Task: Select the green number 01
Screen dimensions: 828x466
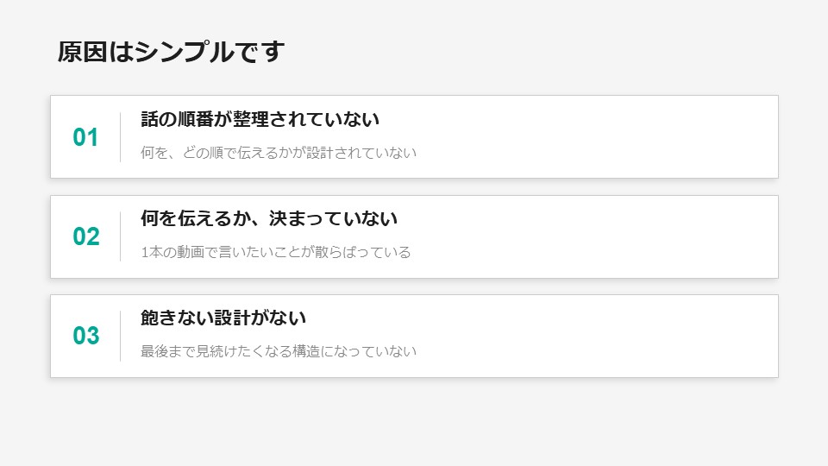Action: click(x=85, y=137)
